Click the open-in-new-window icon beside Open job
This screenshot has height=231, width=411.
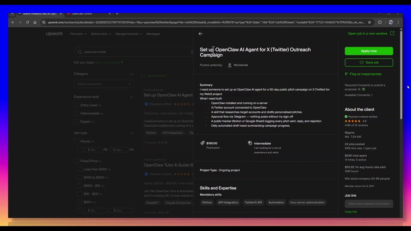coord(392,33)
